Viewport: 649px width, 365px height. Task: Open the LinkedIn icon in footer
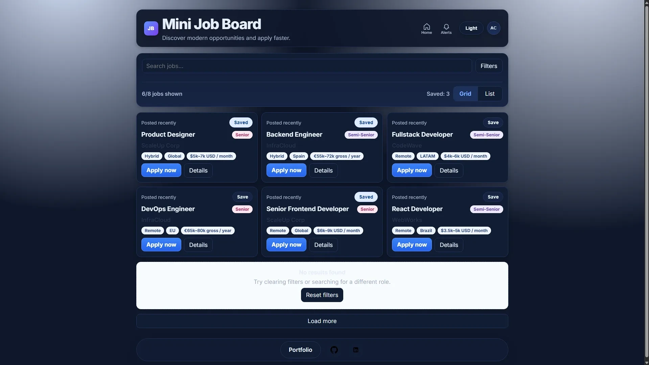(355, 350)
